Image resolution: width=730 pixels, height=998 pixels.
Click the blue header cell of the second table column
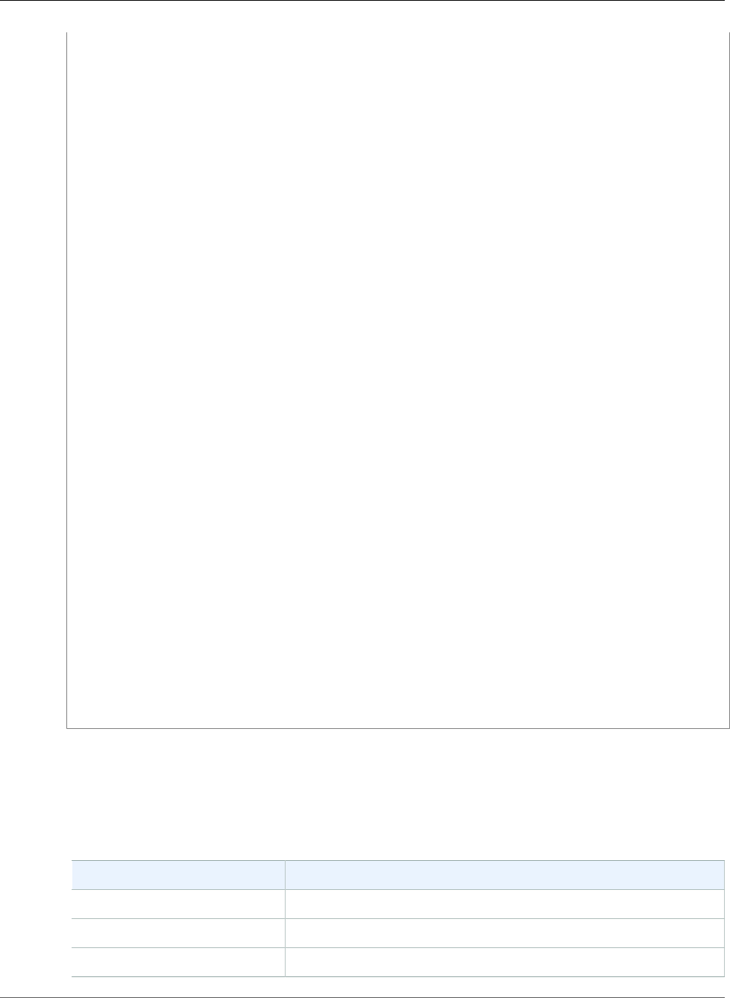click(505, 874)
